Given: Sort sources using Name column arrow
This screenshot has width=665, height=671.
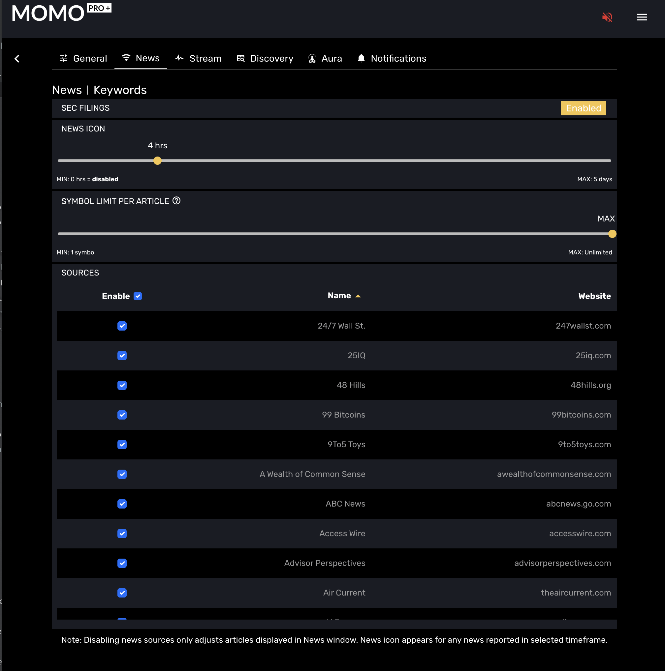Looking at the screenshot, I should [358, 296].
